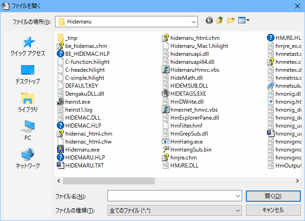
Task: Select hidemac_html.chm file
Action: coord(85,133)
